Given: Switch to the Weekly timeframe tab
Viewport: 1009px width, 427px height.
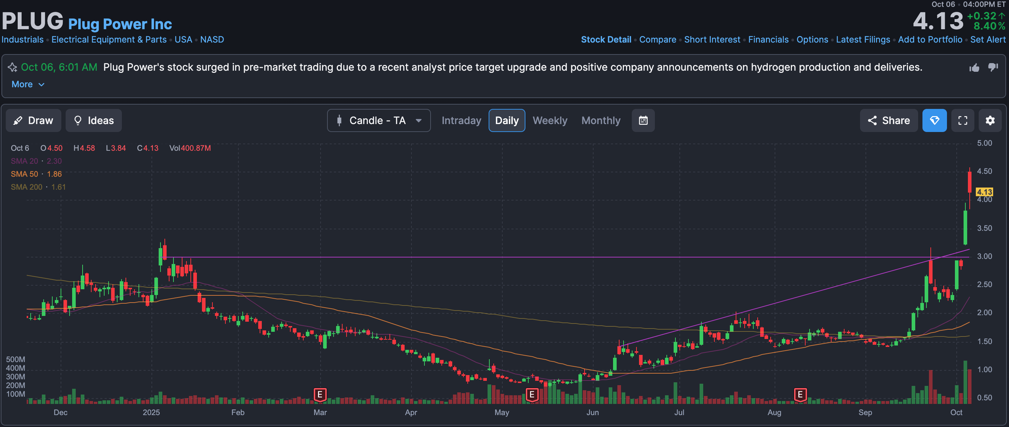Looking at the screenshot, I should (x=550, y=120).
